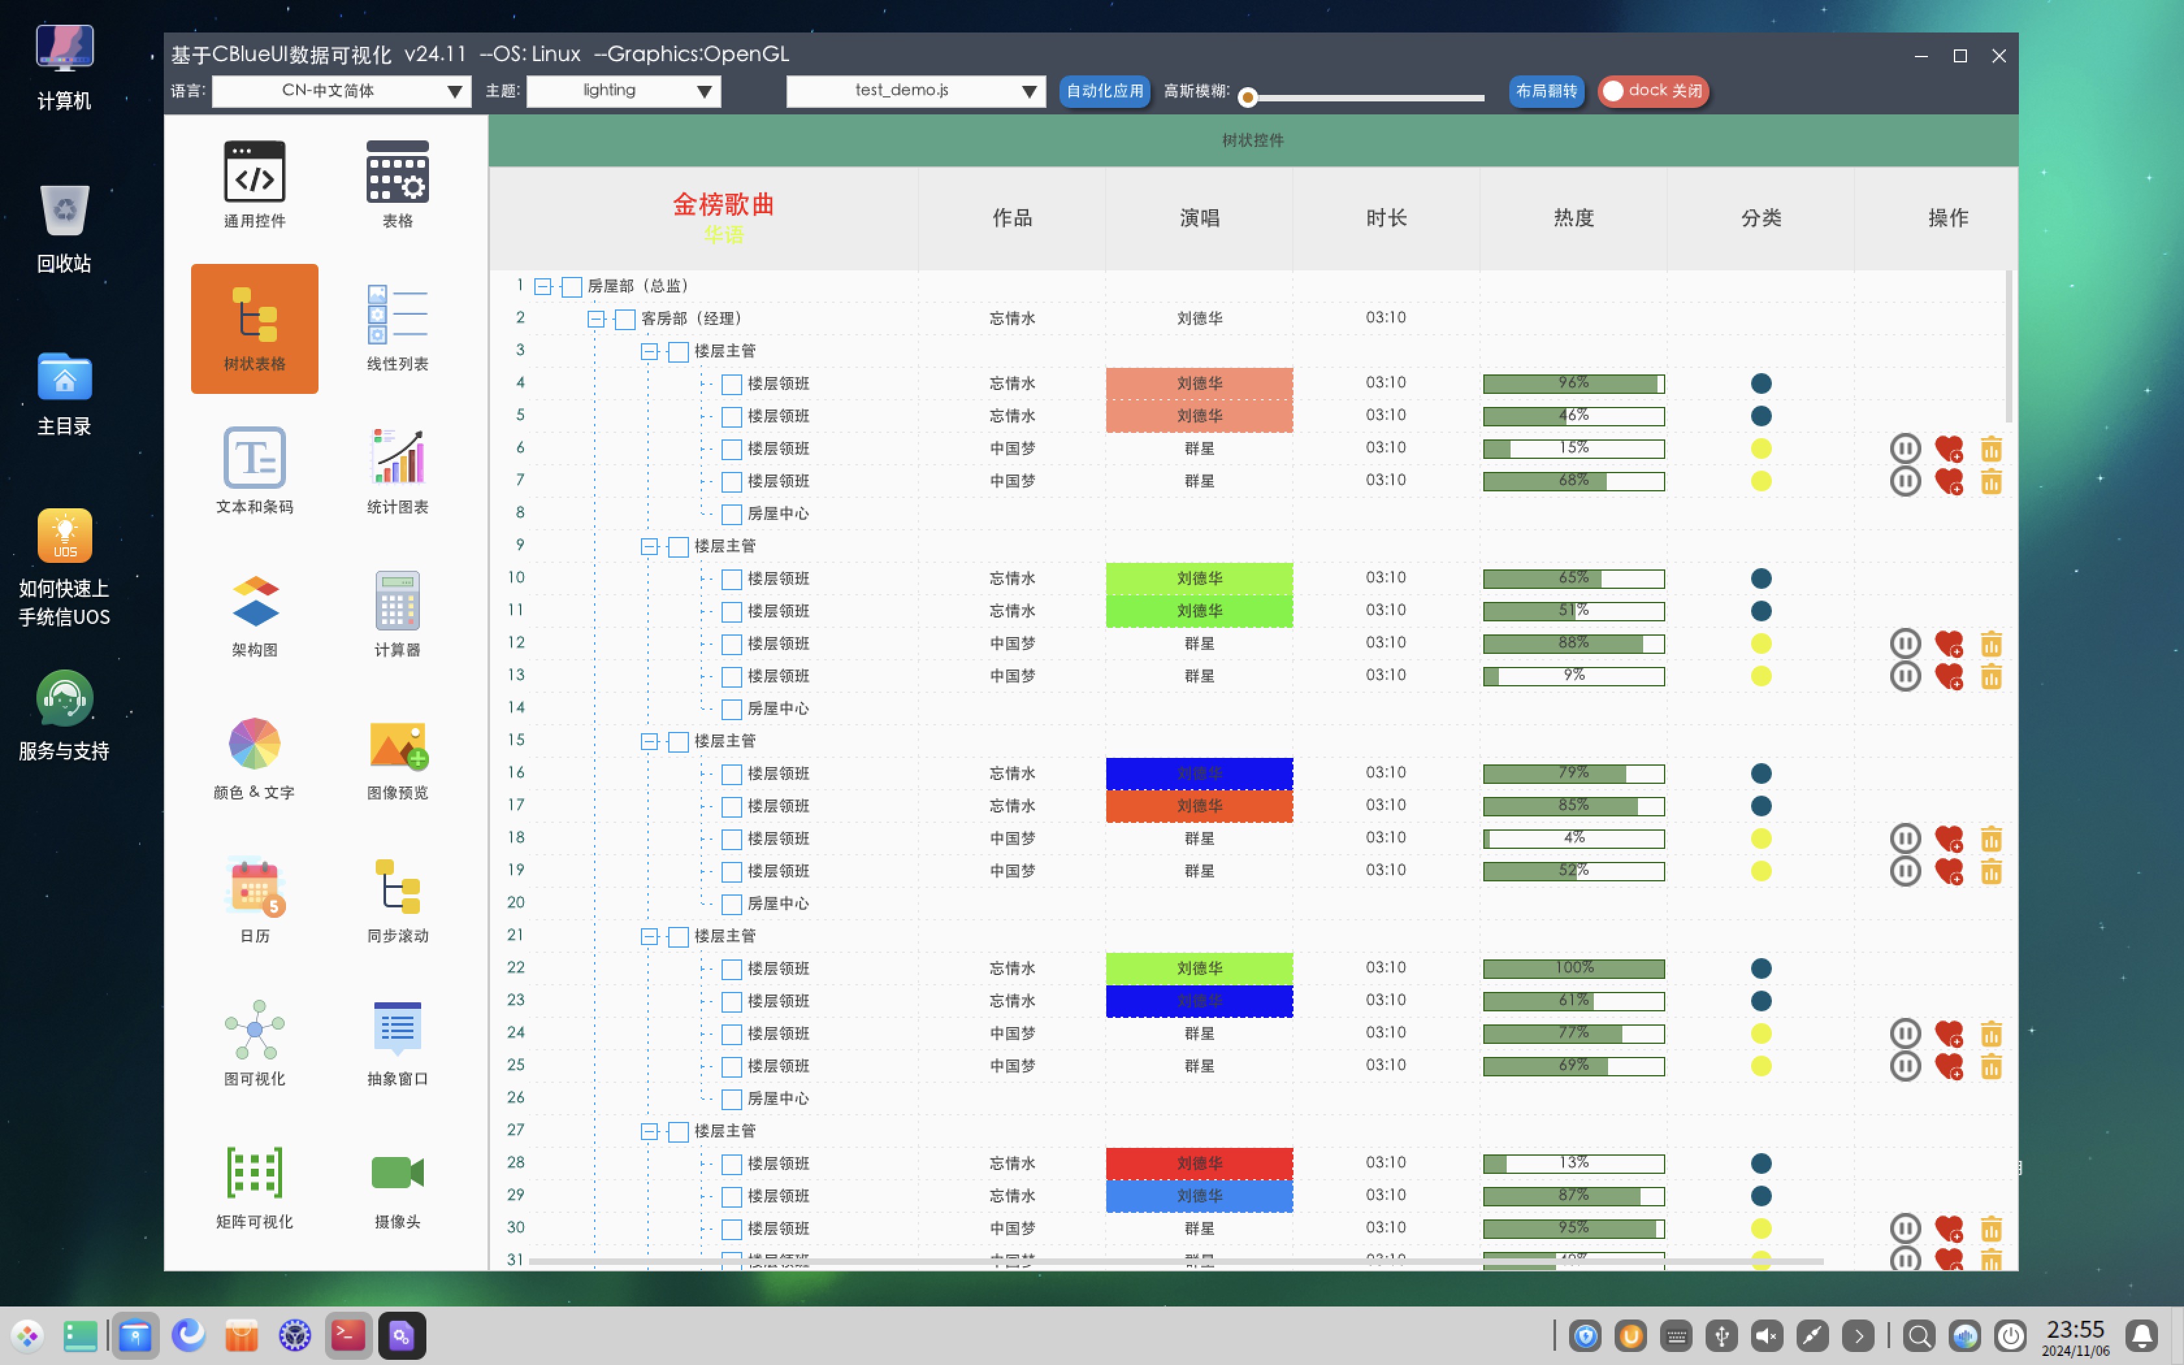
Task: Check the 客房部（经理） checkbox
Action: click(x=625, y=320)
